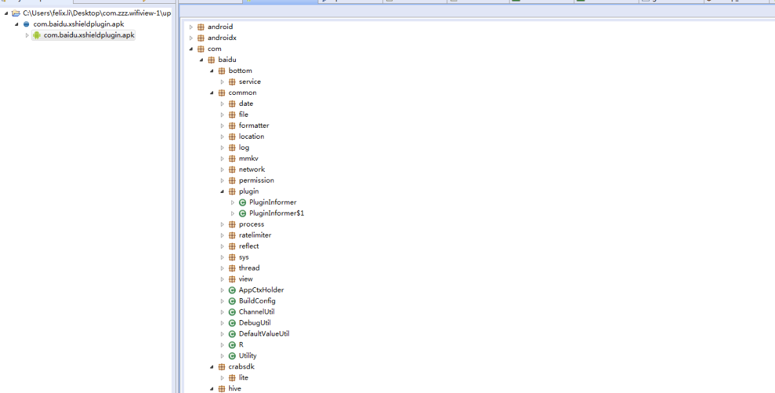Click the permission package icon
The height and width of the screenshot is (393, 775).
(232, 181)
